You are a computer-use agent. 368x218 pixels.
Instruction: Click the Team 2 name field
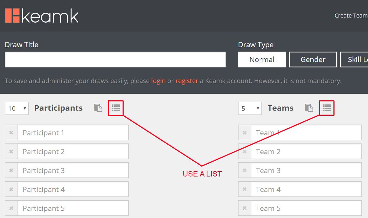pyautogui.click(x=306, y=152)
